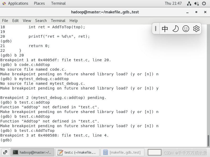
Task: Click source line 'int ret = AddToTop(top);'
Action: 57,27
